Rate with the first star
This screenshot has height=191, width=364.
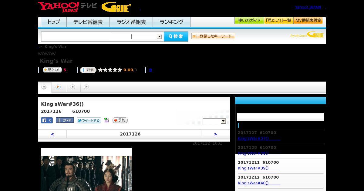point(100,70)
